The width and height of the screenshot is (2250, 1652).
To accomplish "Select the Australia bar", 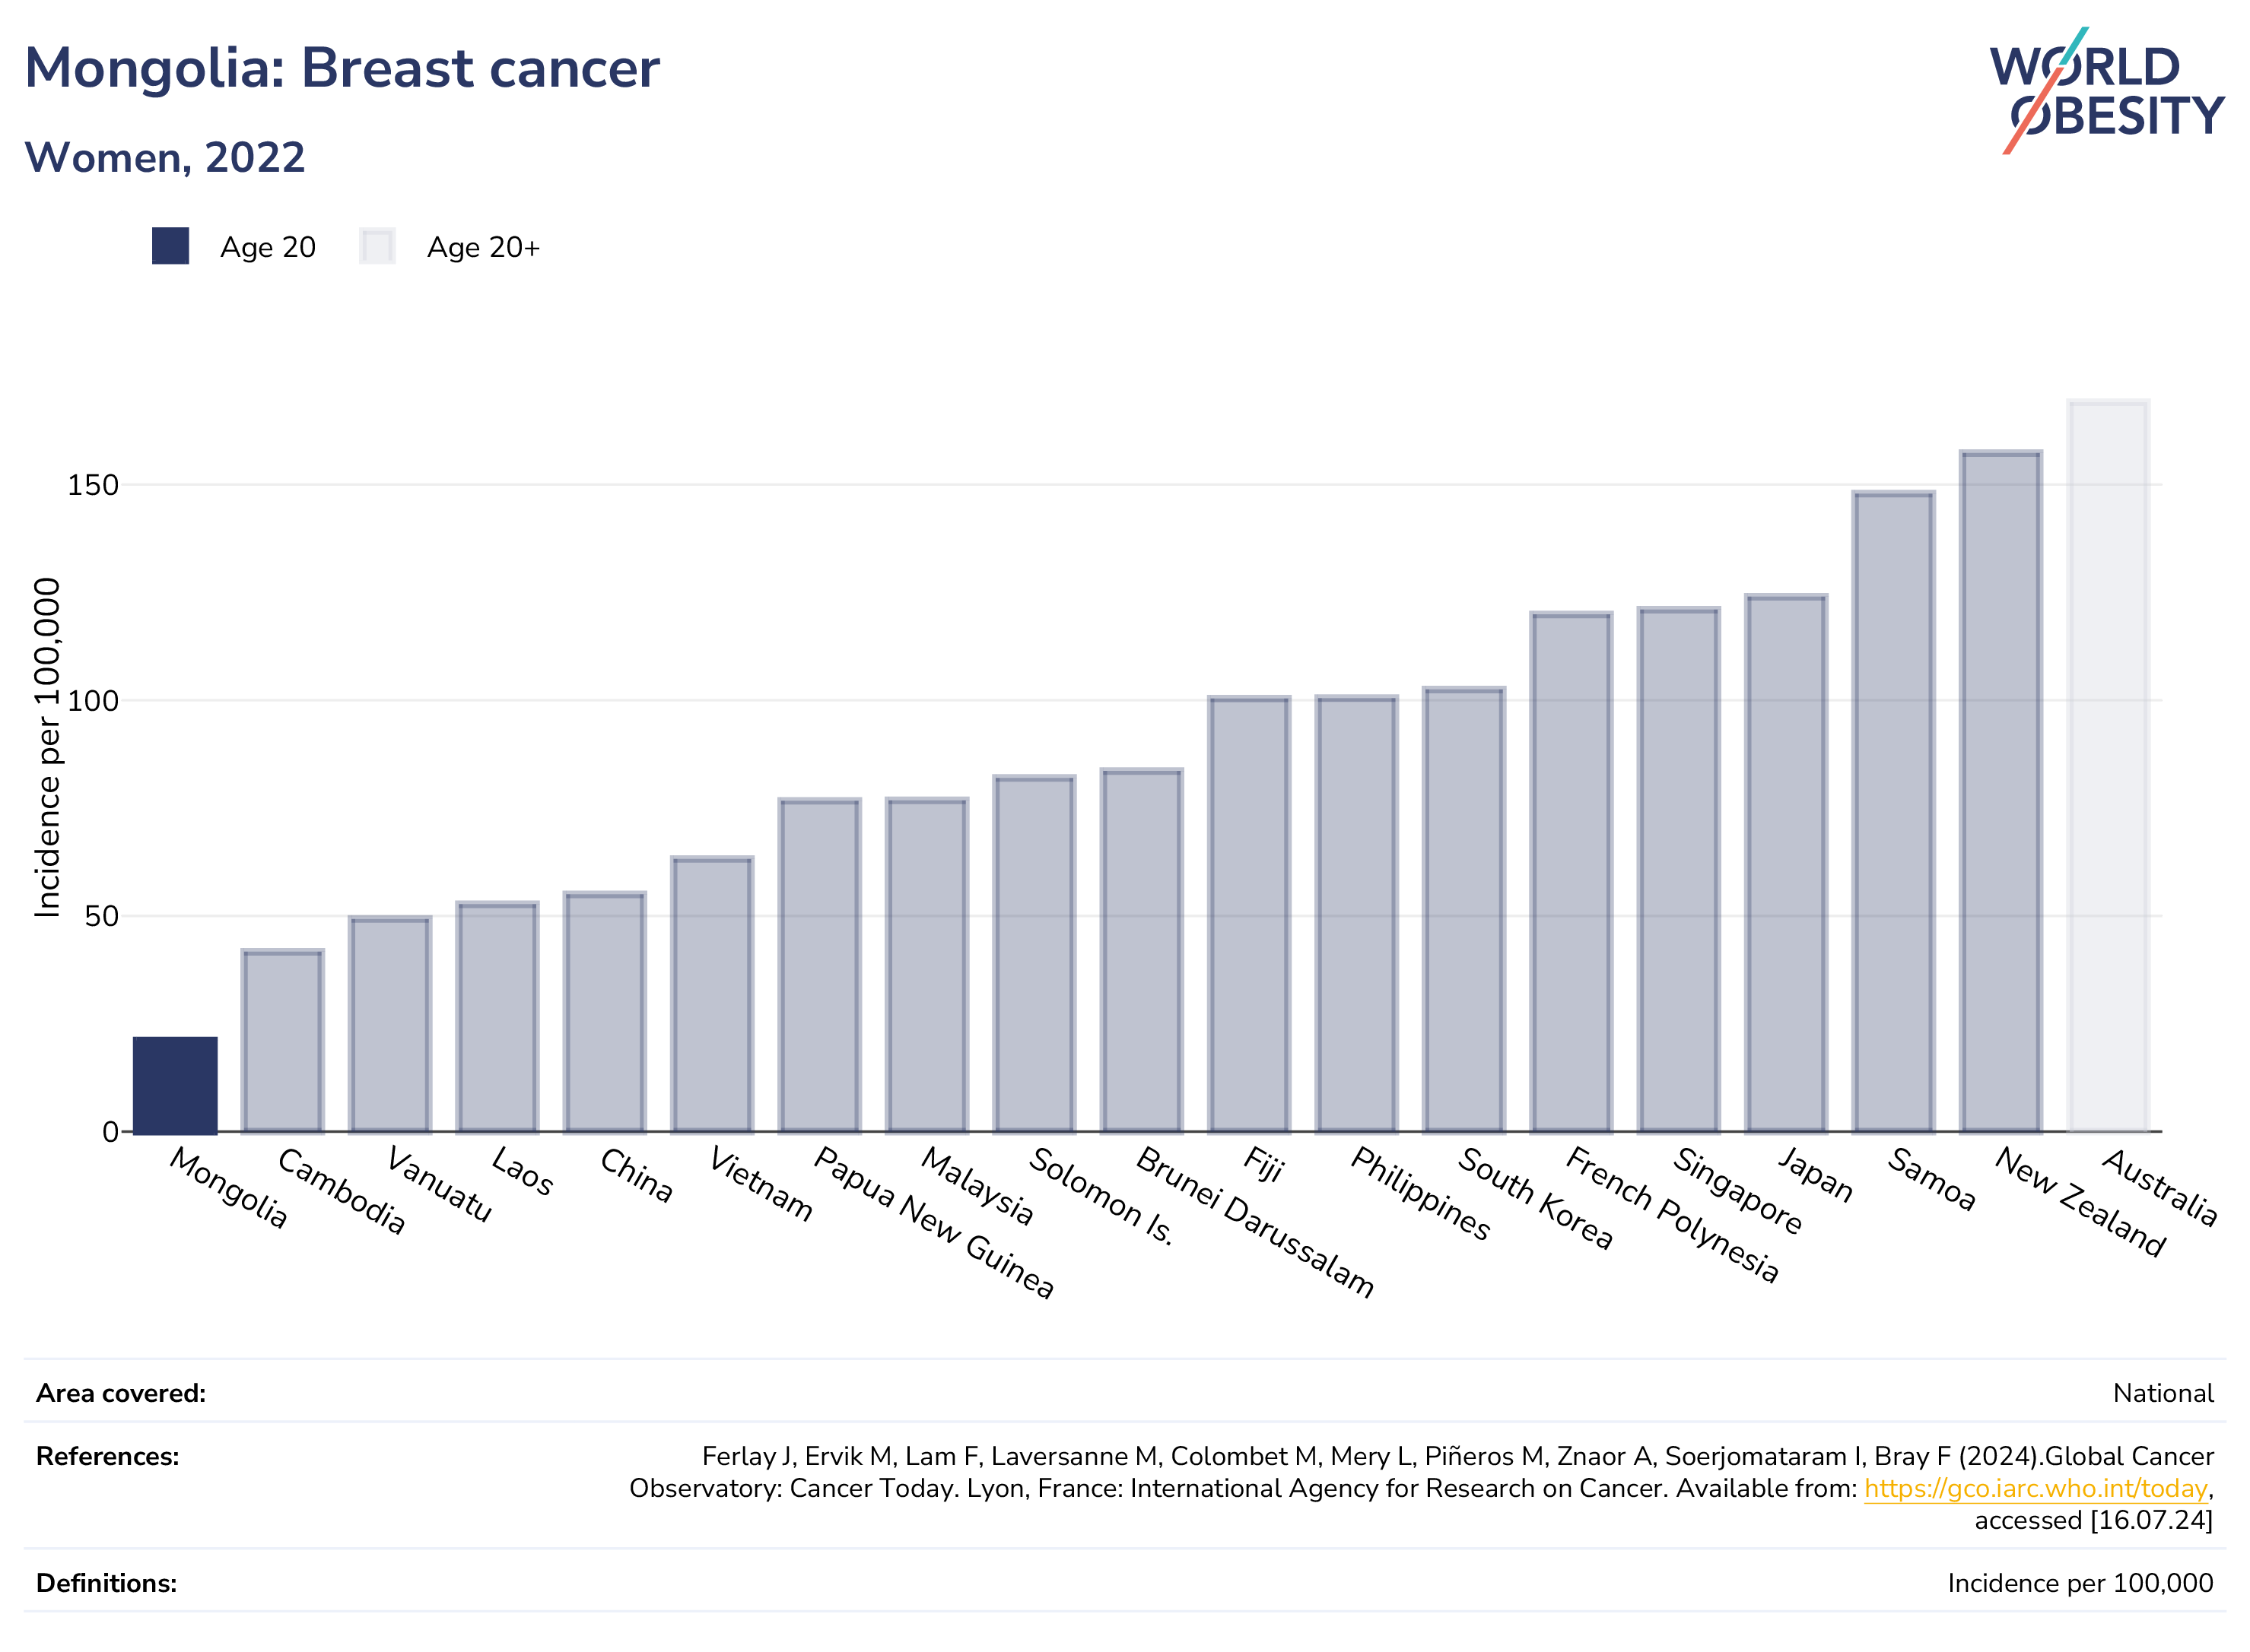I will pyautogui.click(x=2108, y=766).
